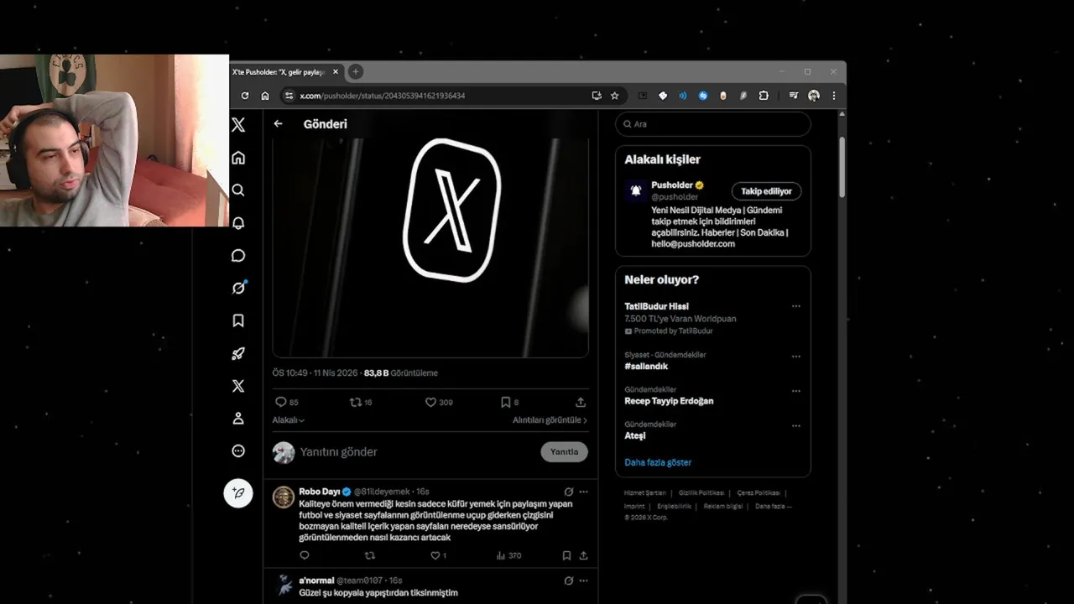This screenshot has height=604, width=1074.
Task: Expand Daha fazla footer menu
Action: tap(773, 506)
